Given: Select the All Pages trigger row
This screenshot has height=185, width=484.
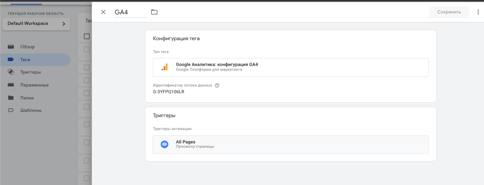Looking at the screenshot, I should click(x=290, y=144).
